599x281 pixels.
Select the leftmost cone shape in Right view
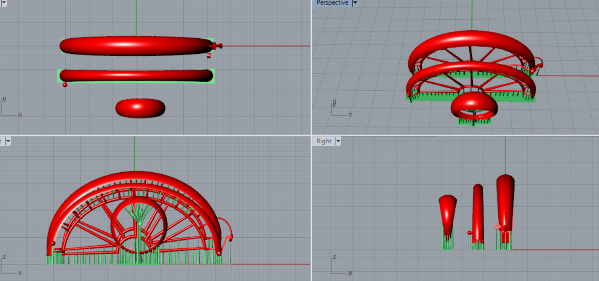(447, 210)
